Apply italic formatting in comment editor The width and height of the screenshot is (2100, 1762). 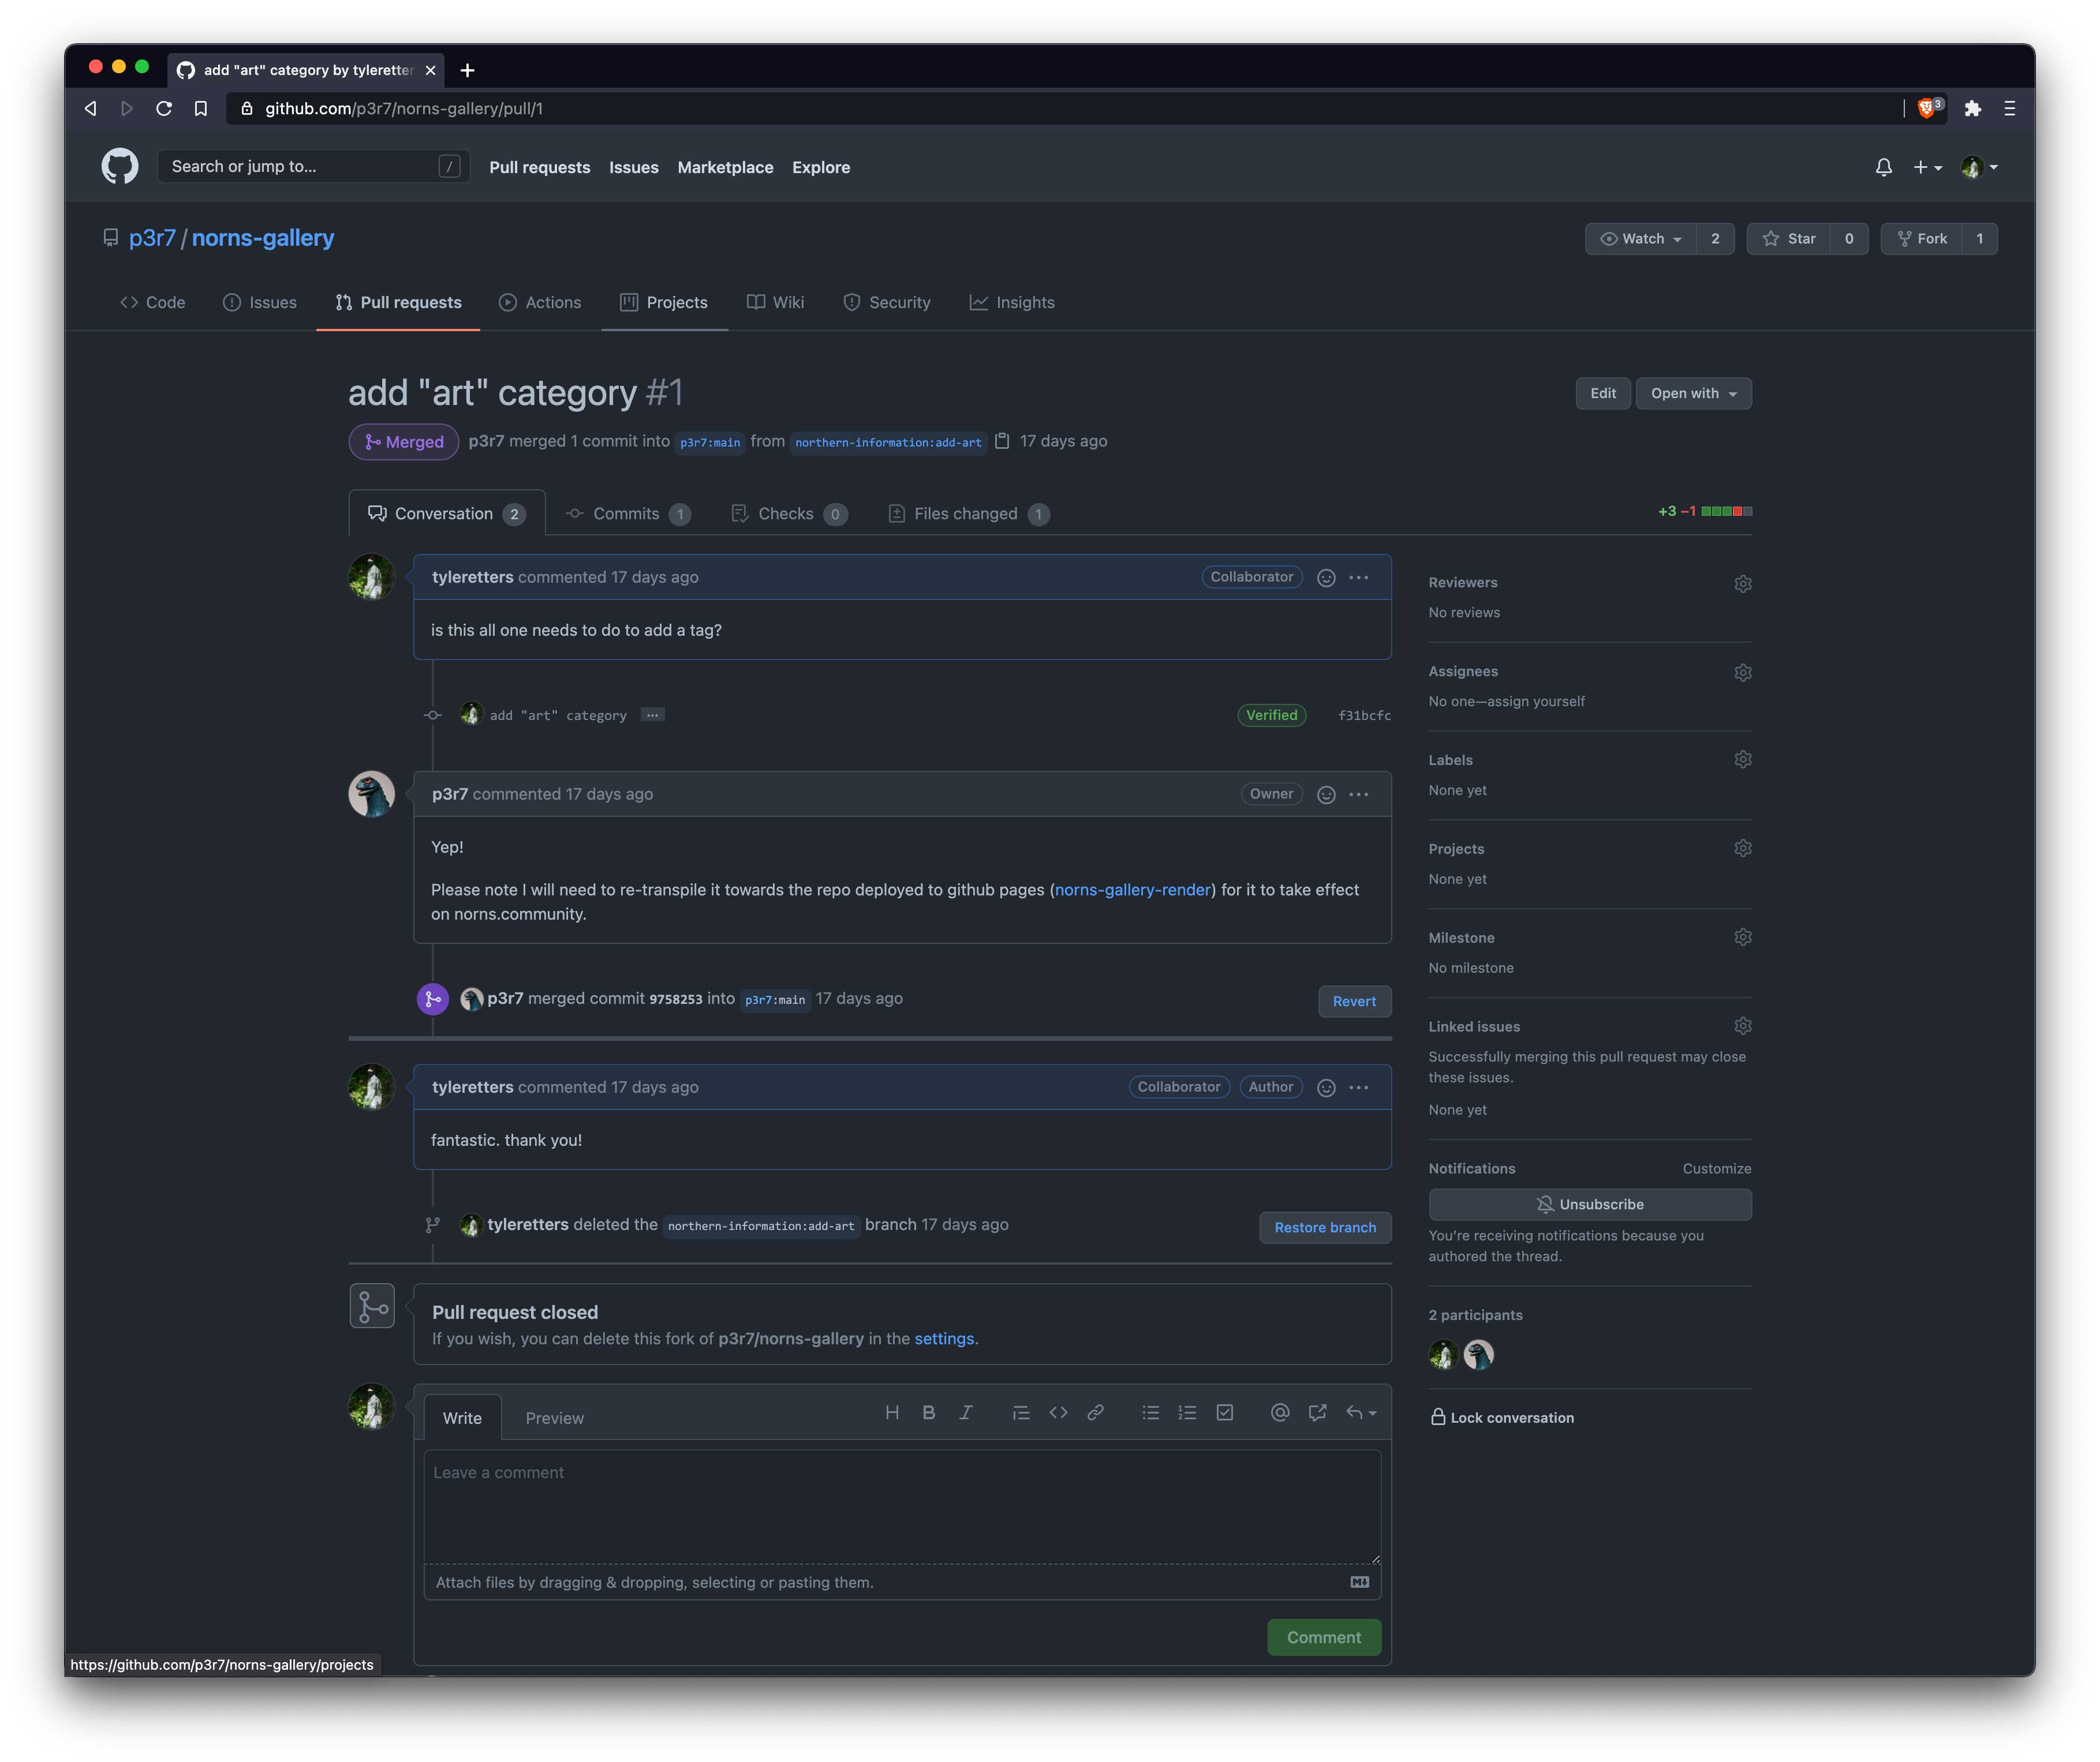(966, 1412)
